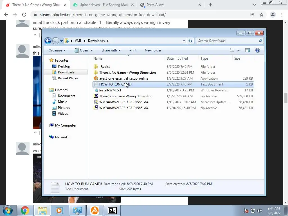Select the _Redist folder icon
Screen dimensions: 288x216
[x=96, y=66]
